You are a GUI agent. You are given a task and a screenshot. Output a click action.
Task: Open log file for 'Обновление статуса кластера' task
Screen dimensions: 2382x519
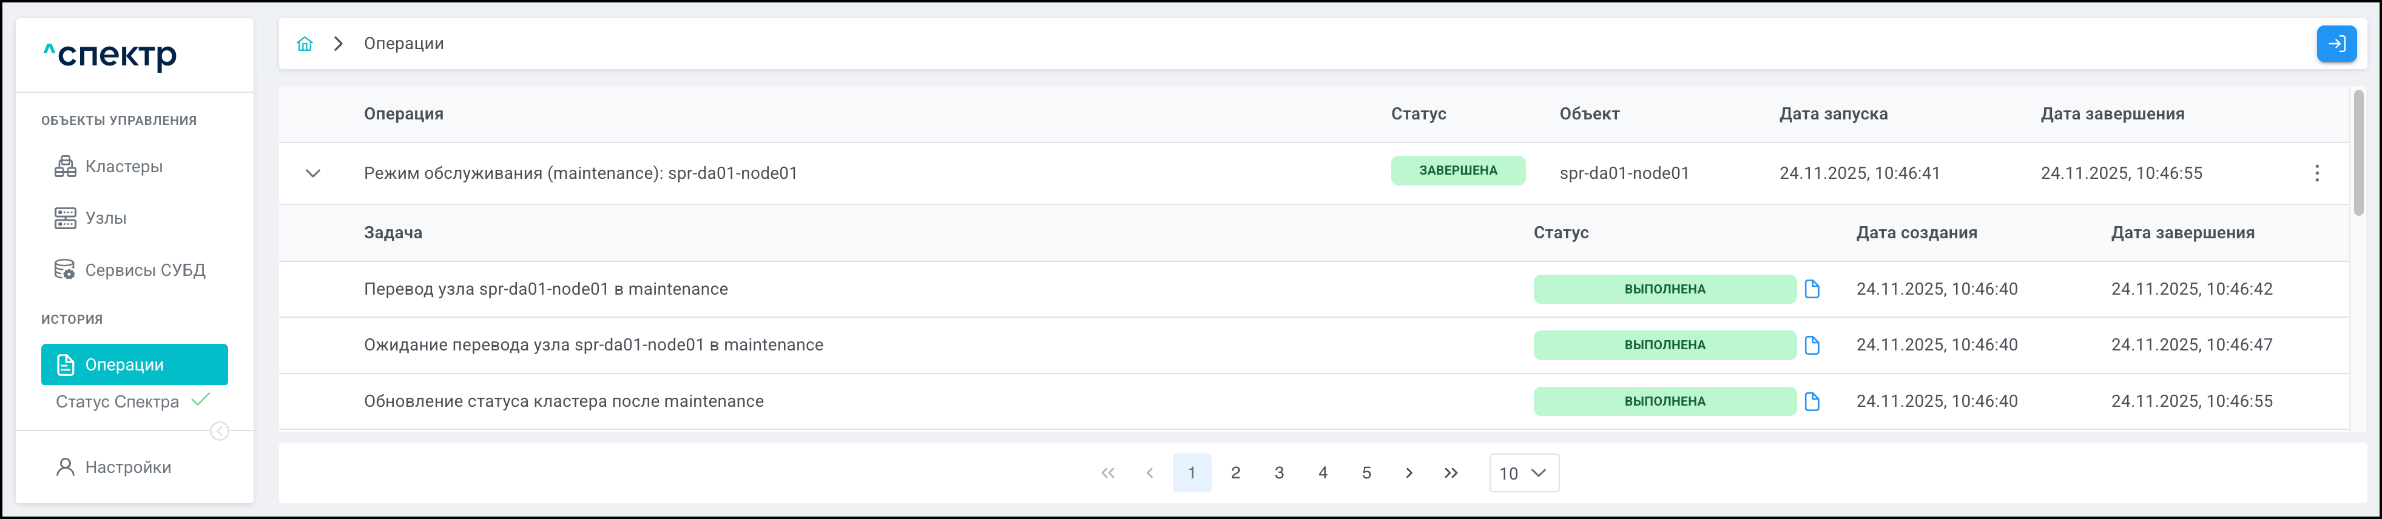[1812, 402]
